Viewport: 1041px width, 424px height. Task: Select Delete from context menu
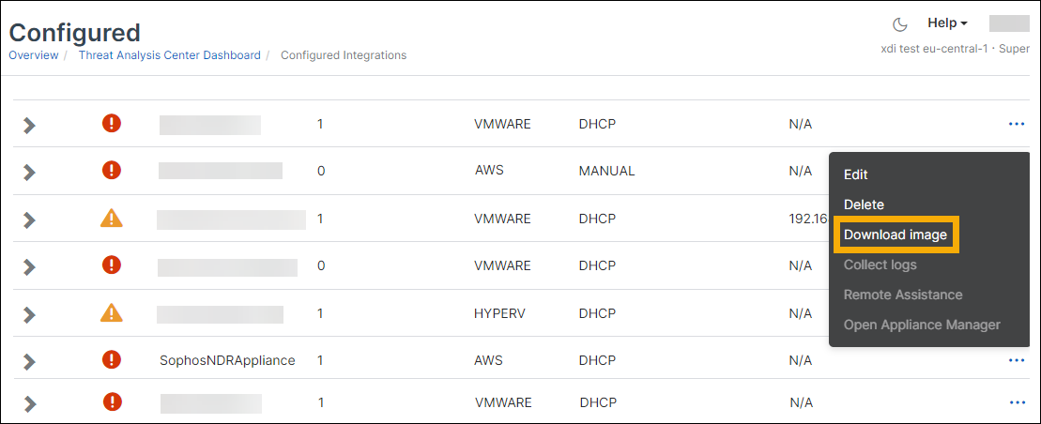click(864, 204)
